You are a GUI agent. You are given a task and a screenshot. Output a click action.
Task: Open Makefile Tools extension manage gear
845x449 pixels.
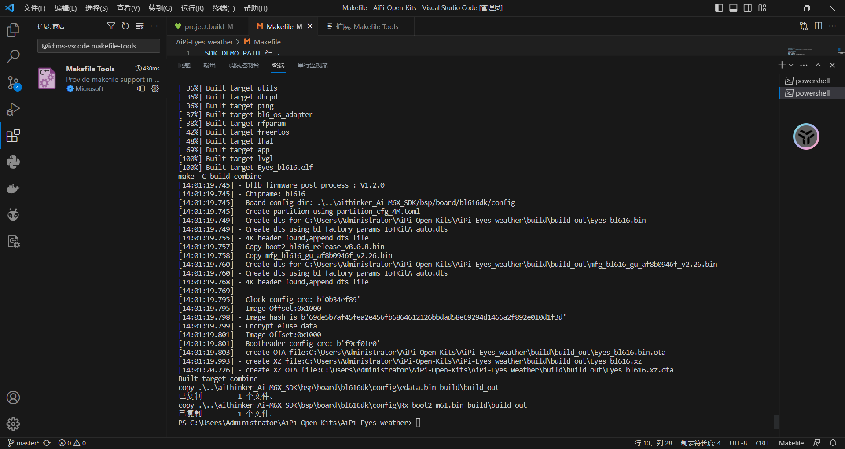point(155,88)
